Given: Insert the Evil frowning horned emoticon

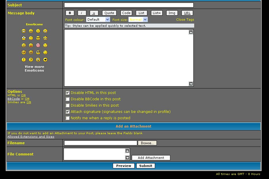Looking at the screenshot, I should coord(24,52).
